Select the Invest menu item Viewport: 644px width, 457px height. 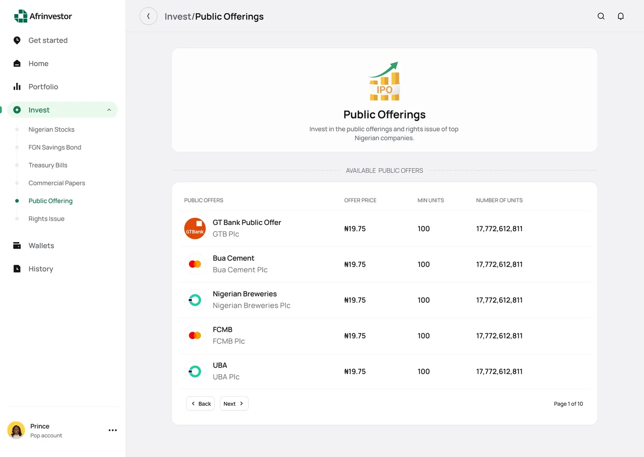coord(62,110)
